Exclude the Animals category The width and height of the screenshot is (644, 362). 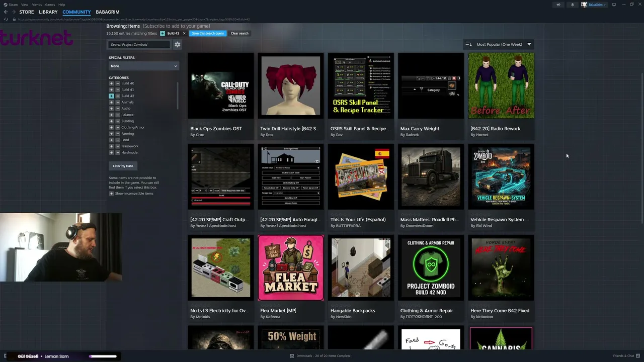118,102
